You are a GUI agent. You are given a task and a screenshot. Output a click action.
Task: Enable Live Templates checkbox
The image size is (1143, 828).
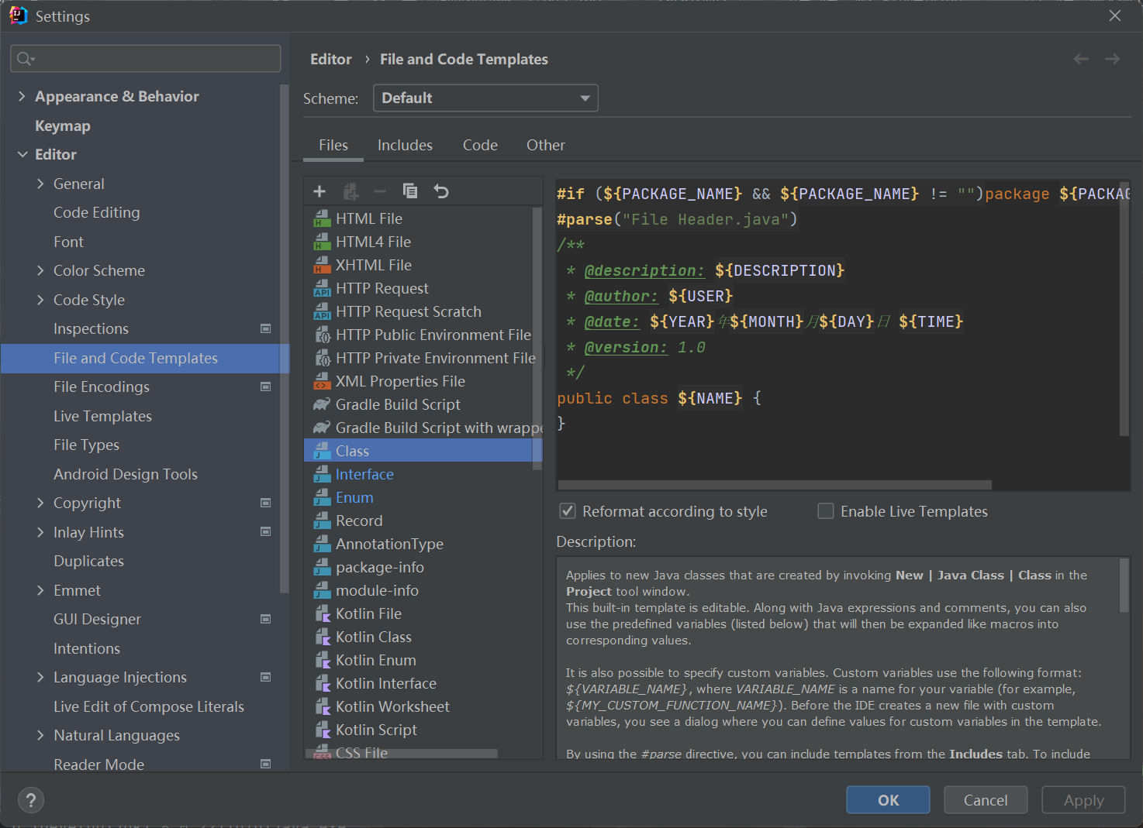click(826, 511)
